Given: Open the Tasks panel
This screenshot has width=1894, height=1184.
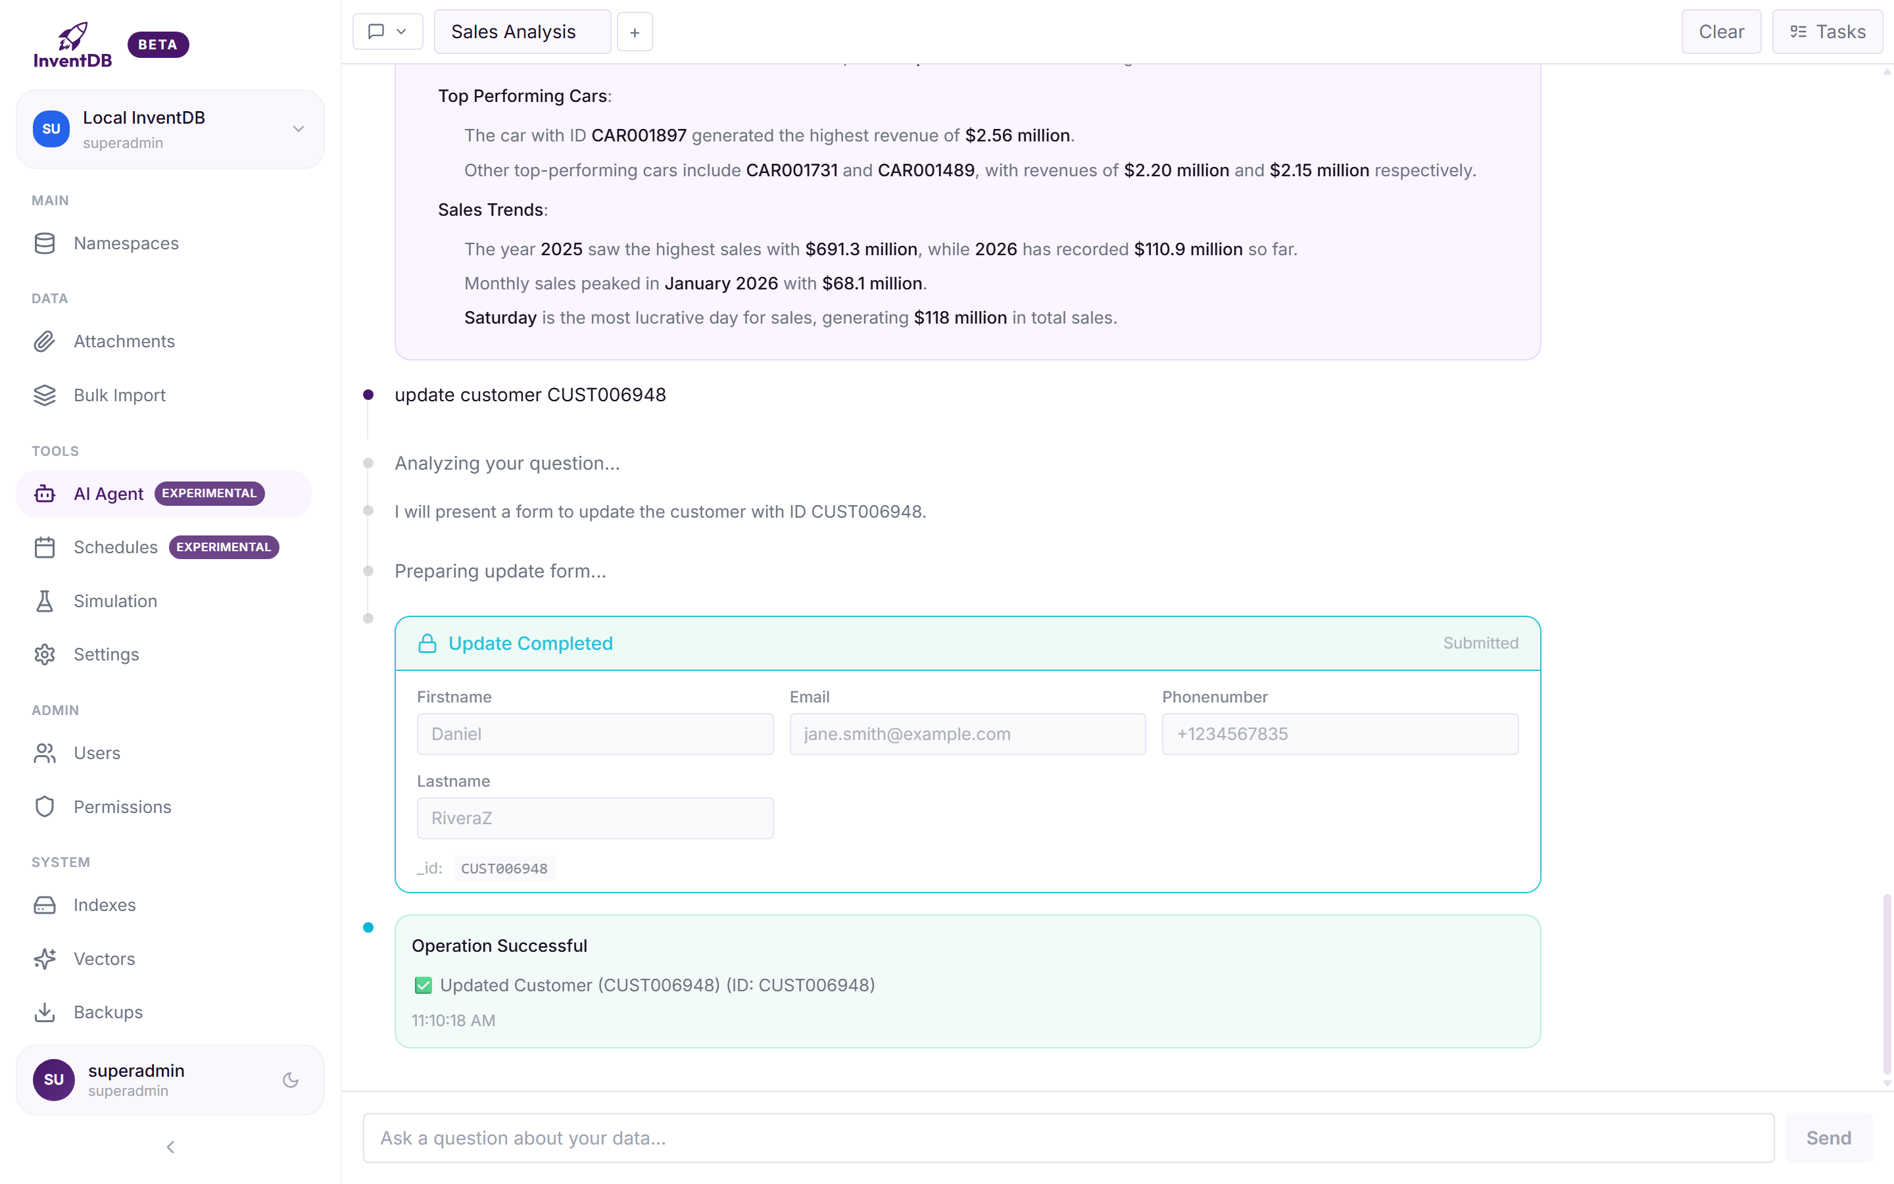Looking at the screenshot, I should click(1827, 32).
